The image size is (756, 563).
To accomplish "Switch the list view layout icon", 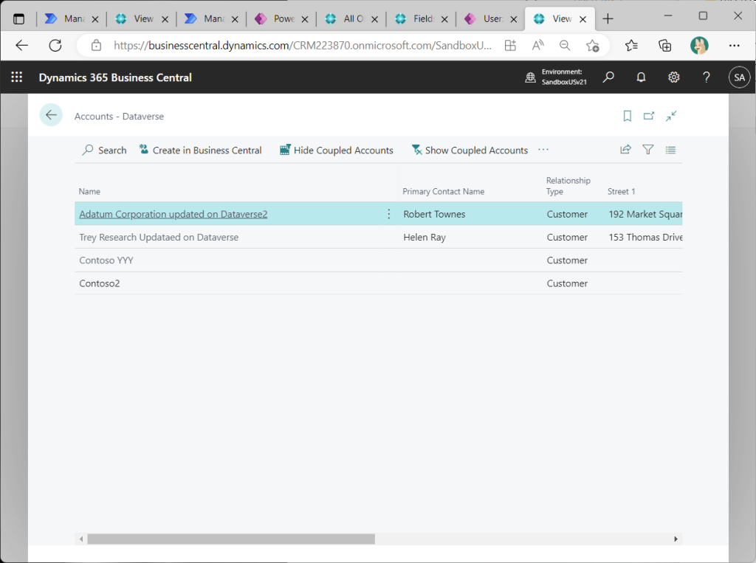I will pos(670,150).
